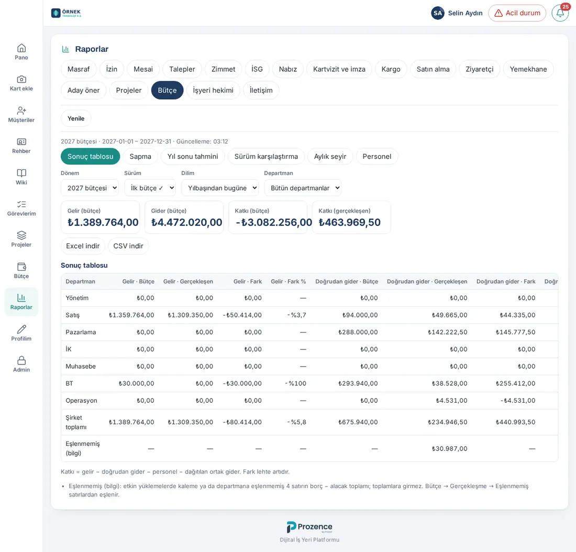Switch to Yıl sonu tahmini sub-tab

pos(193,157)
